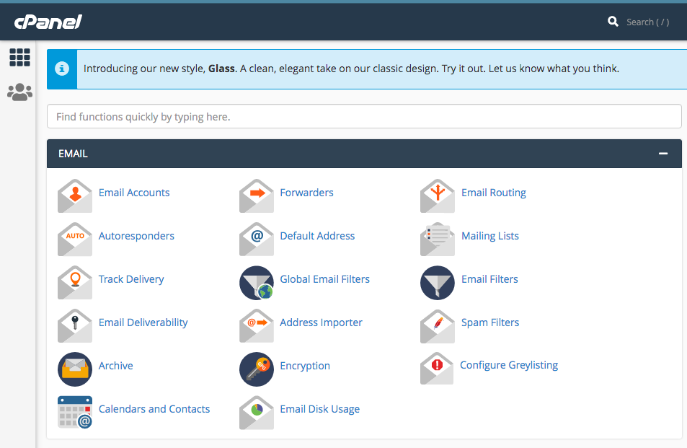Open the Default Address link
Image resolution: width=687 pixels, height=448 pixels.
[317, 236]
